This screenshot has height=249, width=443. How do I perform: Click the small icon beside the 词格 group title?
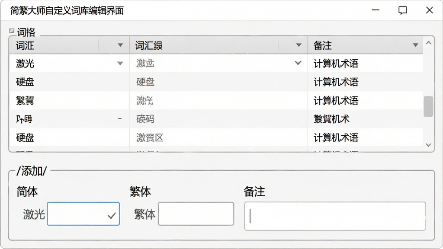pos(12,31)
